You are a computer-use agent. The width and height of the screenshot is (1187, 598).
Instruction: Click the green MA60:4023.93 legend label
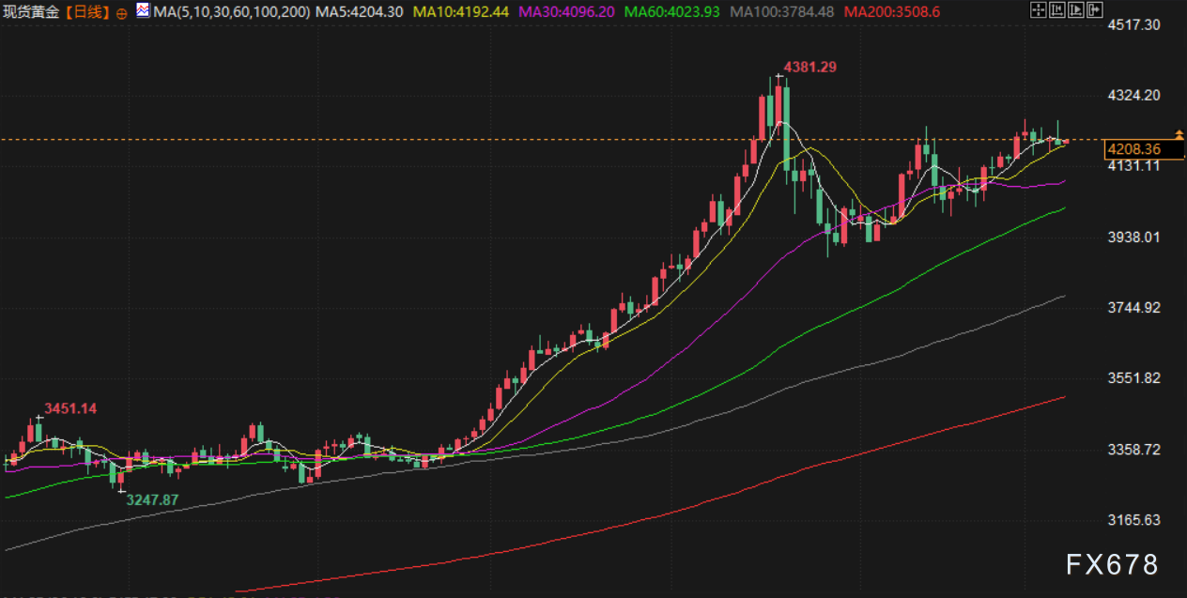coord(672,12)
